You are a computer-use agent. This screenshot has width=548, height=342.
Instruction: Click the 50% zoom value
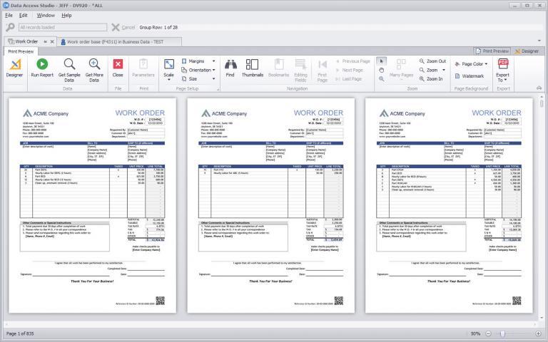click(x=475, y=334)
